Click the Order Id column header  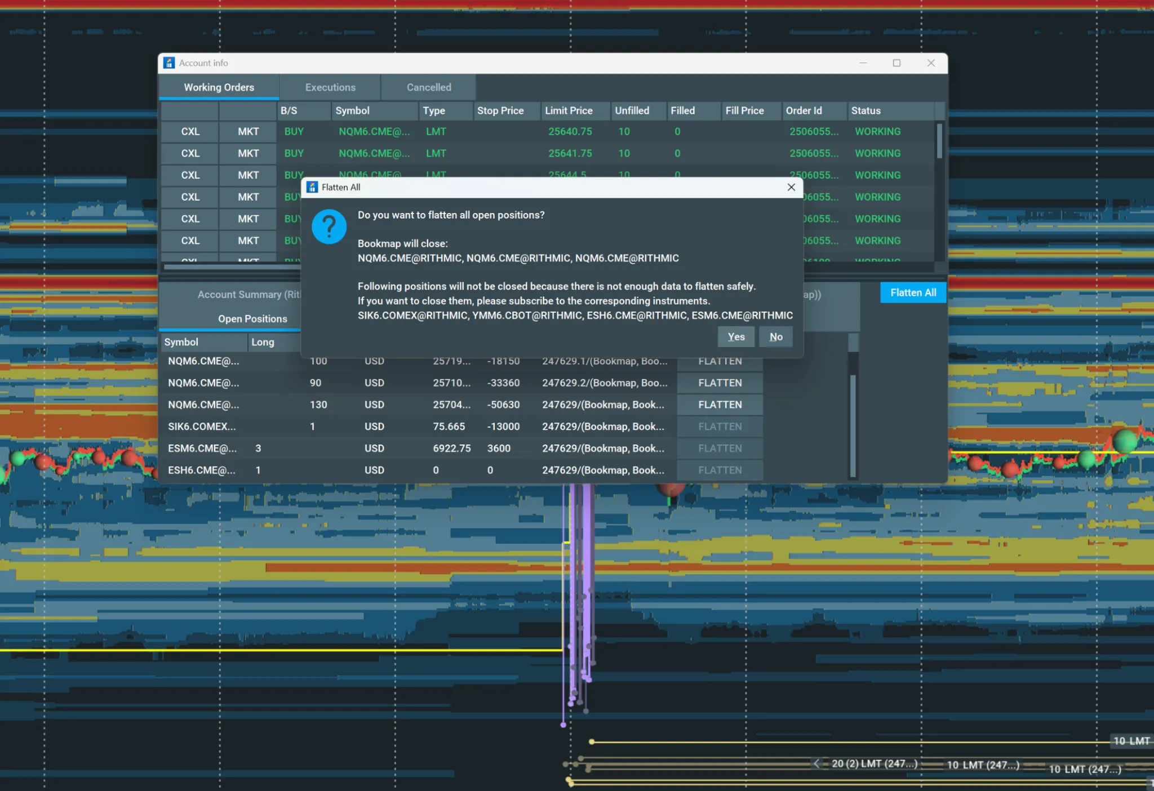click(814, 111)
